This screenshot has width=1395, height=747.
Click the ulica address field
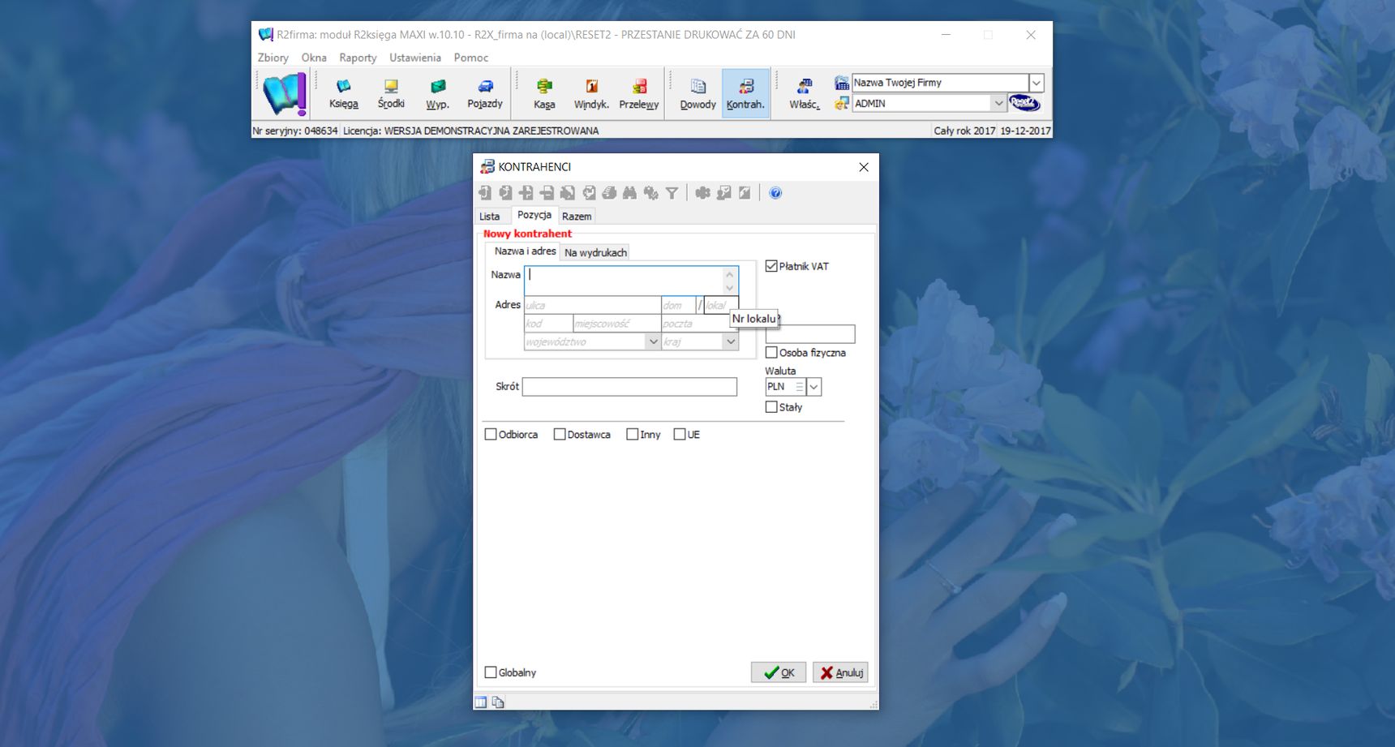[593, 306]
